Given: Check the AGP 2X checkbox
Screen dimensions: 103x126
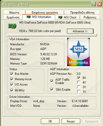Looking at the screenshot, I should [79, 87].
